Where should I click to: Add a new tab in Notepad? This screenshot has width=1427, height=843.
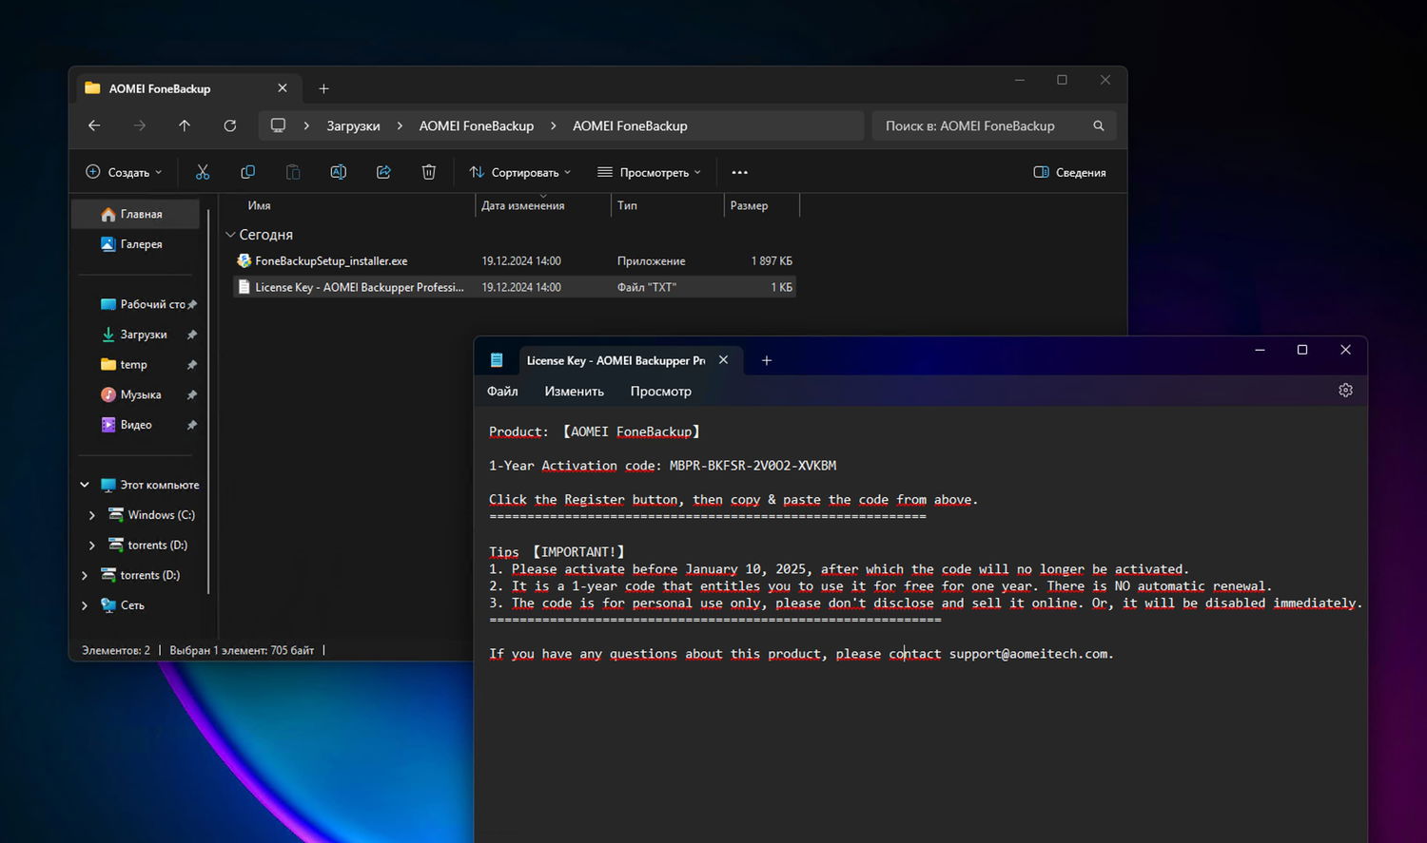pyautogui.click(x=767, y=360)
